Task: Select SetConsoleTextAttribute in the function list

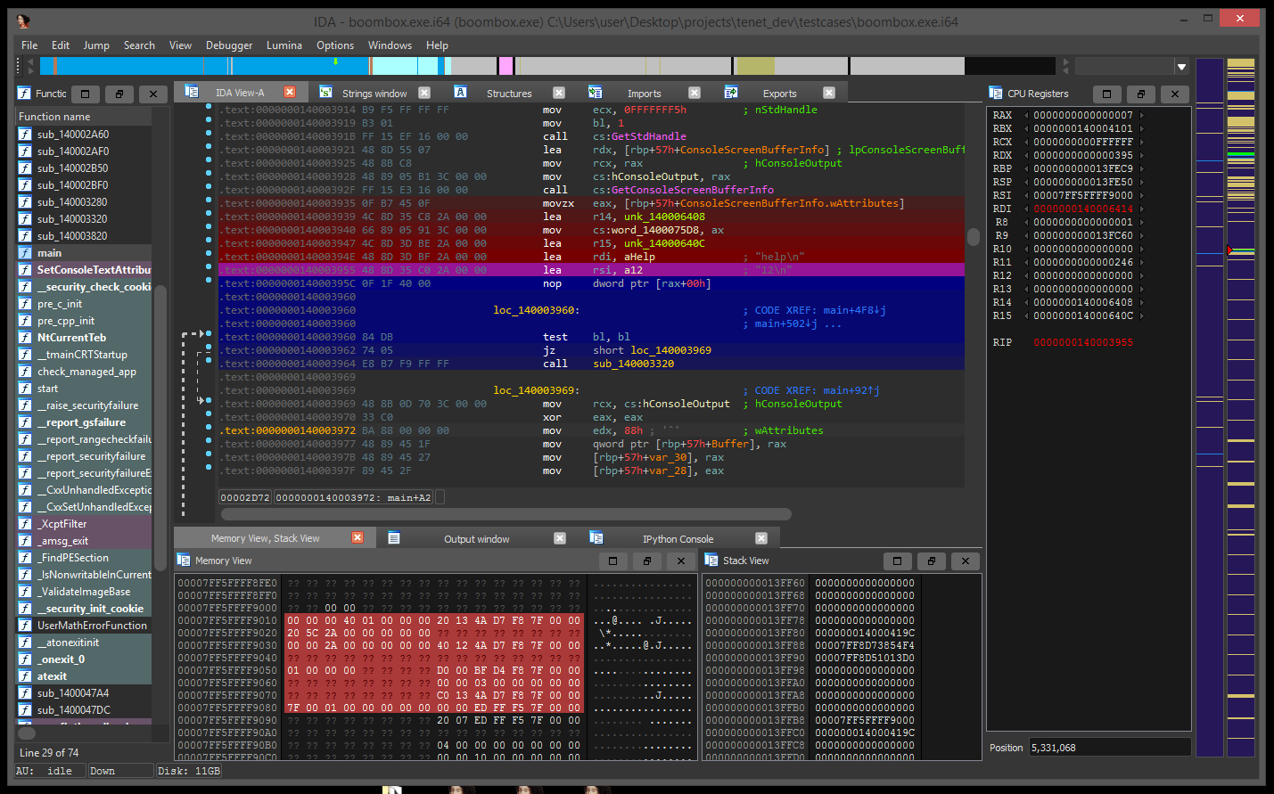Action: [93, 270]
